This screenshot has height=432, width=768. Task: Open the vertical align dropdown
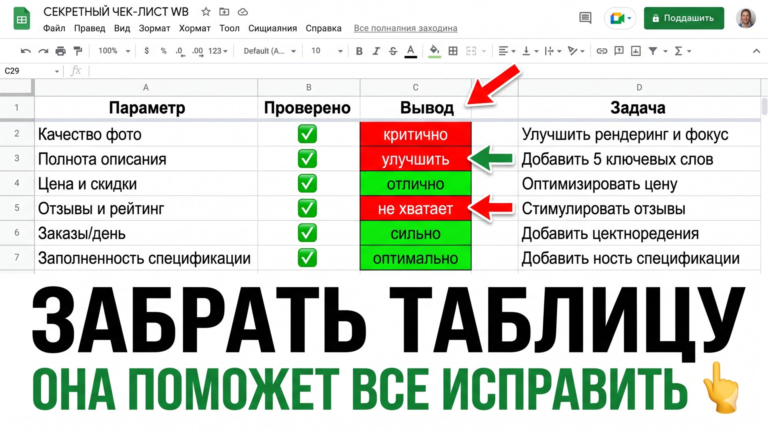tap(530, 51)
